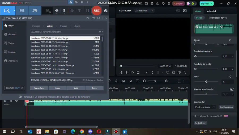This screenshot has width=239, height=135.
Task: Open screen recording mode dropdown arrow
Action: pos(14,11)
